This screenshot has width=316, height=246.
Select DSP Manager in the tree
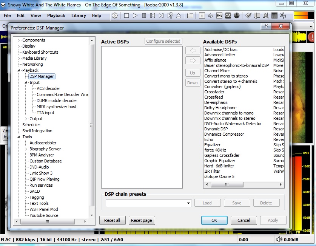click(x=42, y=76)
